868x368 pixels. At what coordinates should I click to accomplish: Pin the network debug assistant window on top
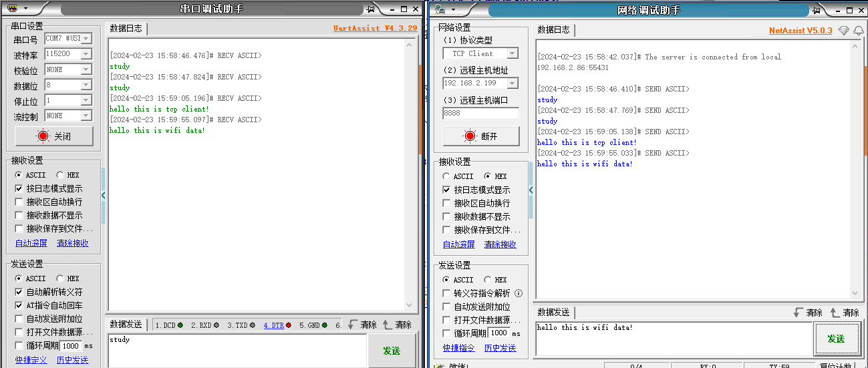click(x=817, y=10)
